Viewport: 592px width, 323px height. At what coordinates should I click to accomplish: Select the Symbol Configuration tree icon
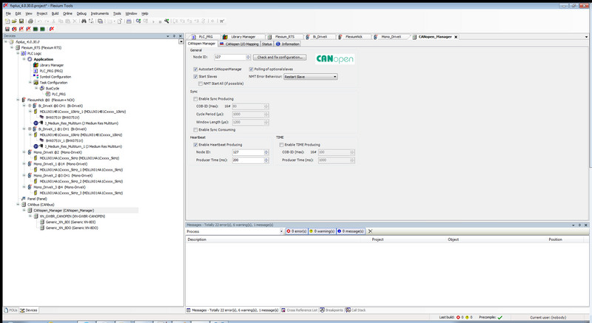coord(36,76)
